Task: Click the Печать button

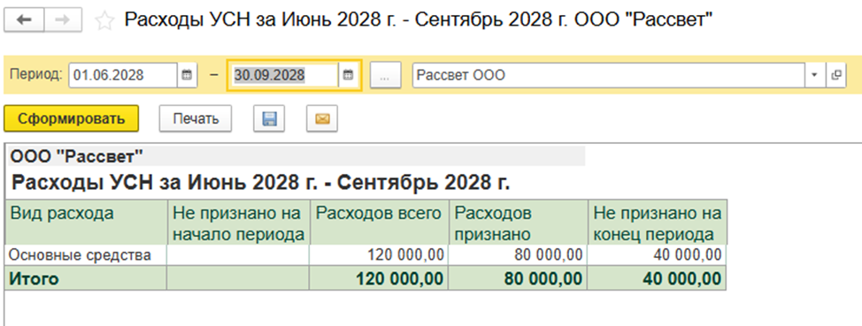Action: click(x=196, y=118)
